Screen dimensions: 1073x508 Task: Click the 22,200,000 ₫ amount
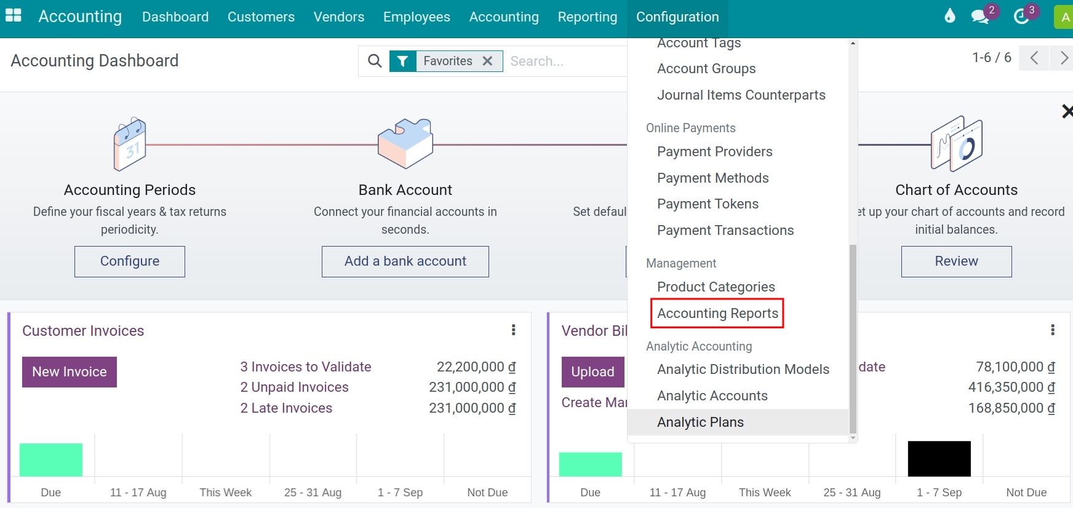point(476,367)
